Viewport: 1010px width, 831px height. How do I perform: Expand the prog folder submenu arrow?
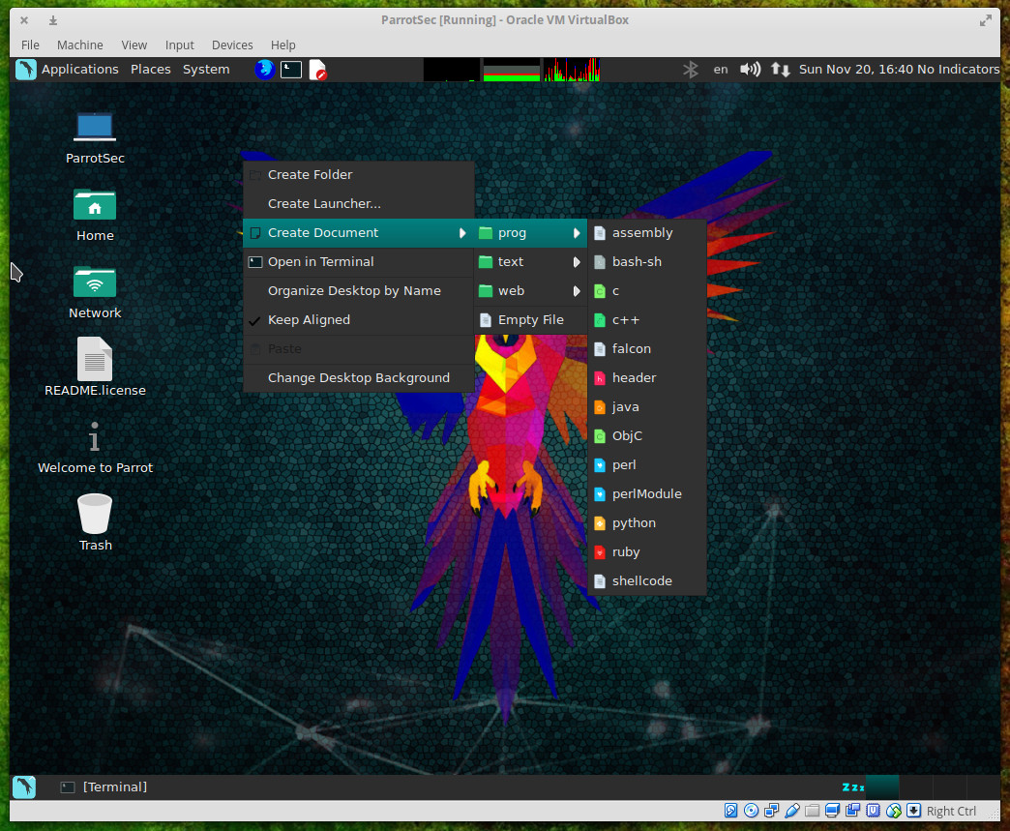577,233
